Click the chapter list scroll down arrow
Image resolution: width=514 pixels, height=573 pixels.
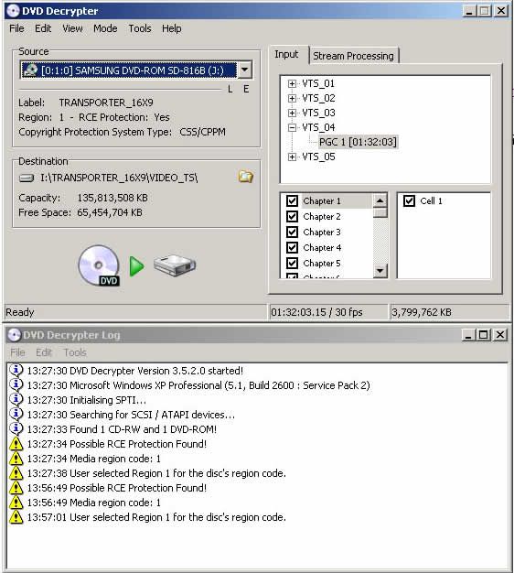pos(380,271)
